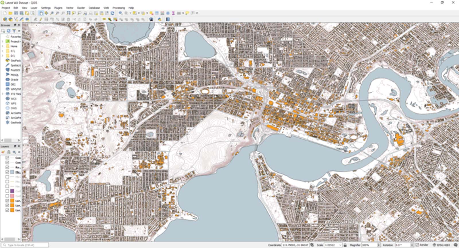
Task: Open the Processing menu
Action: pyautogui.click(x=118, y=8)
